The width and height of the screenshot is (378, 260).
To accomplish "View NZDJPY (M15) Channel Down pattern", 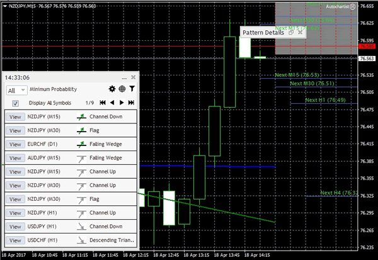I will pyautogui.click(x=13, y=116).
